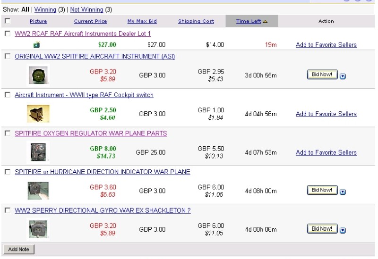Viewport: 378px width, 259px height.
Task: Open dropdown beside Bid Now for Sperry Gyro
Action: coord(343,230)
